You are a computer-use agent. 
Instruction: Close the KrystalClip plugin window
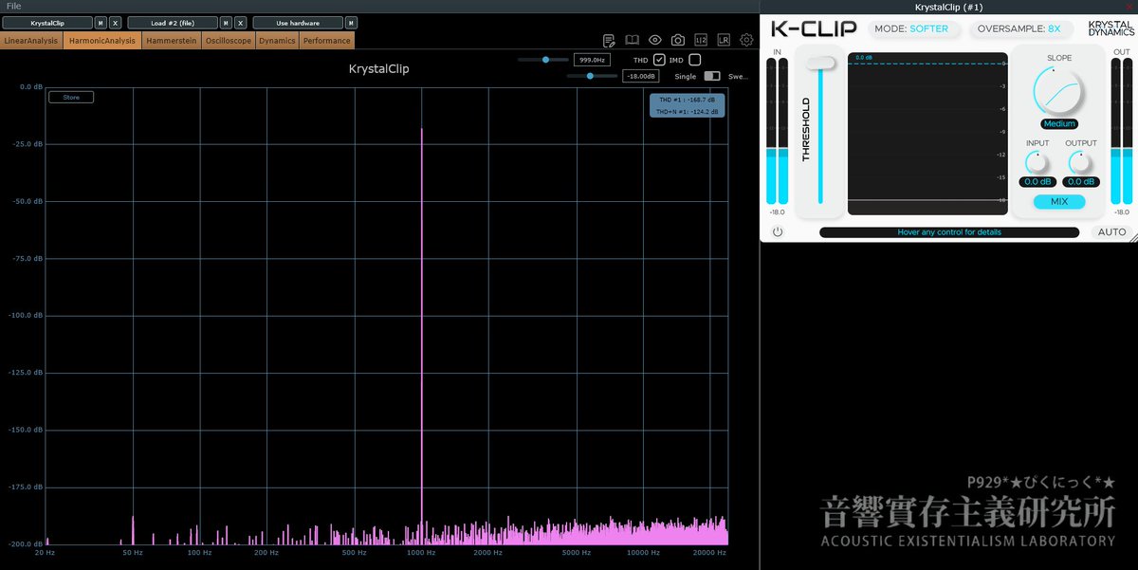1129,7
